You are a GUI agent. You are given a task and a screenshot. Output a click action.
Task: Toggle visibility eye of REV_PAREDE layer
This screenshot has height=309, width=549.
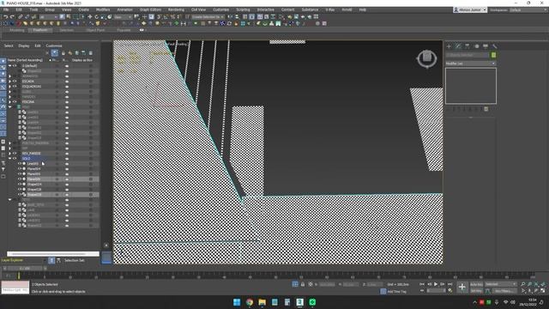tap(15, 154)
